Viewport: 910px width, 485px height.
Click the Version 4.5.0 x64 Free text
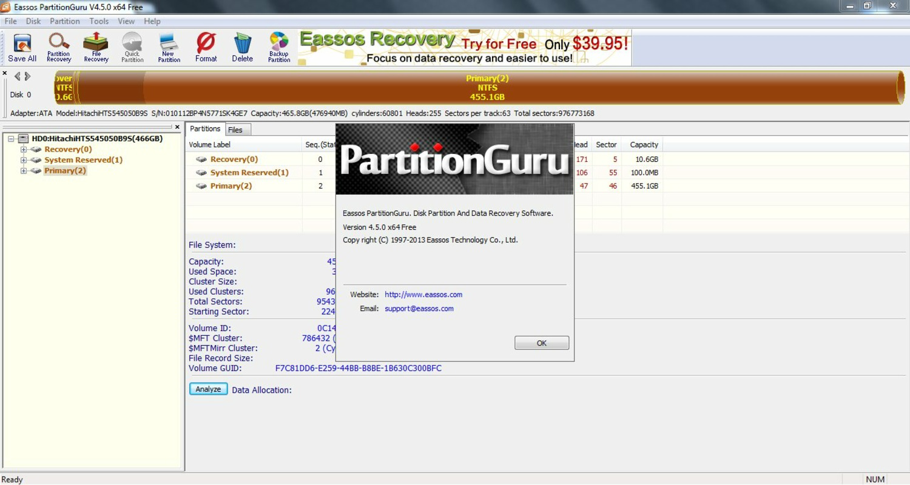tap(379, 227)
